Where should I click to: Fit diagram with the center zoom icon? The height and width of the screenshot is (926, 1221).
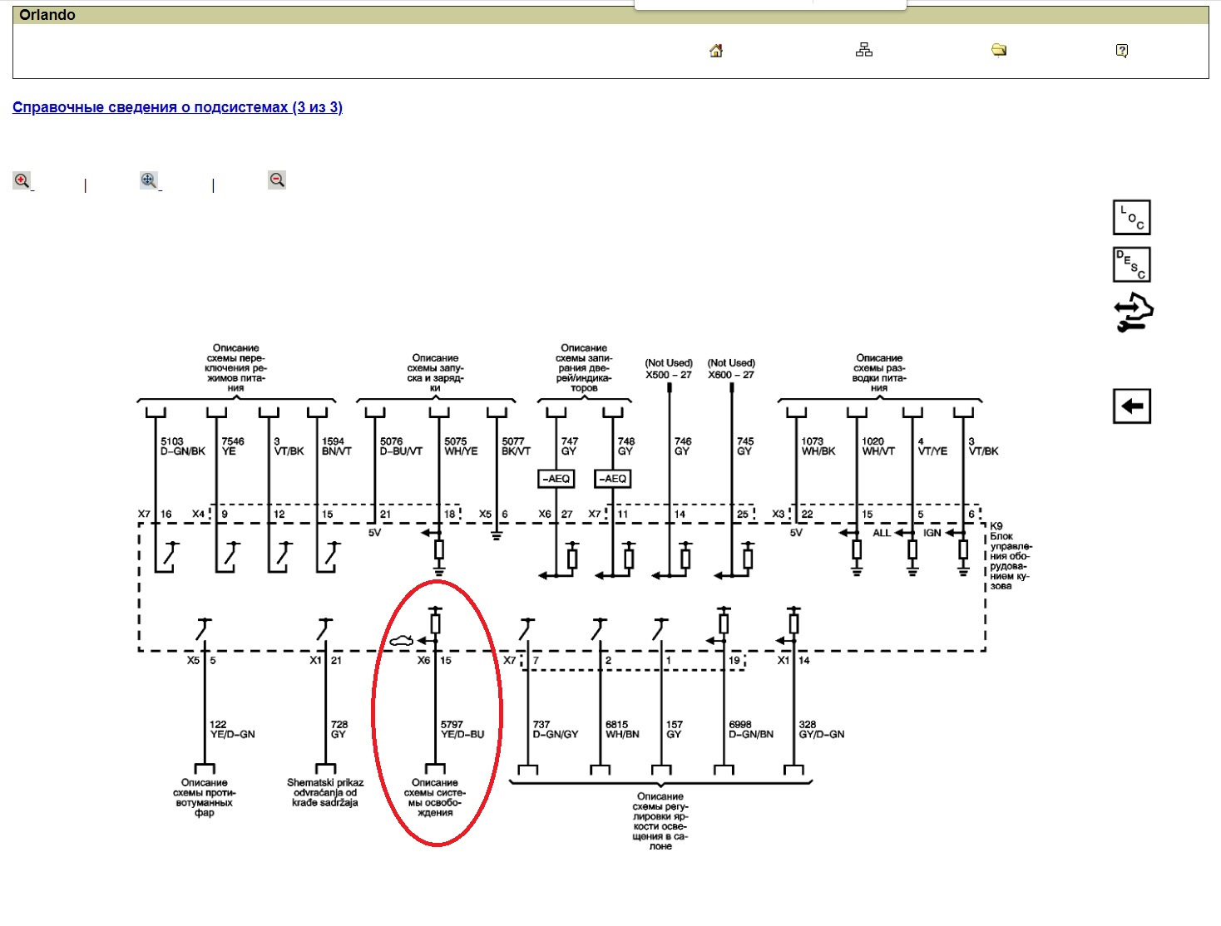tap(149, 180)
